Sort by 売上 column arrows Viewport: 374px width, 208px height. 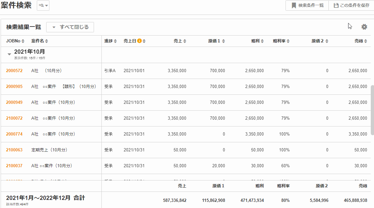[184, 41]
